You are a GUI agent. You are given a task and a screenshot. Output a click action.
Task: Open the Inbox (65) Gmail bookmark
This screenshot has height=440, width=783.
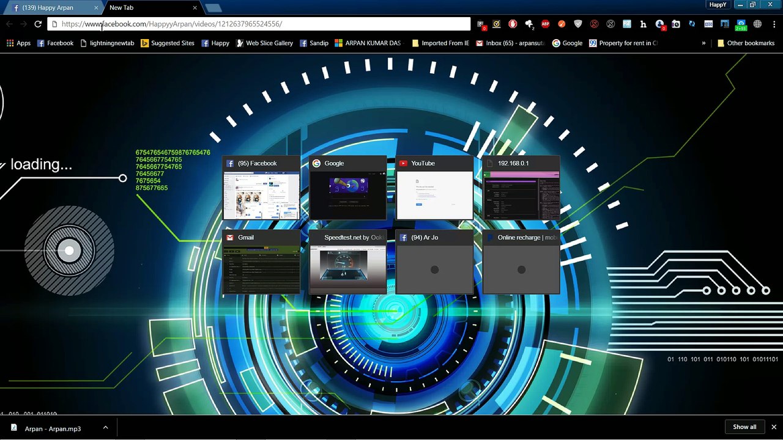510,43
